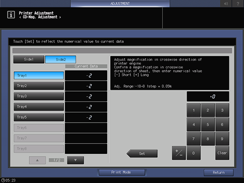
Task: Click the Return button
Action: click(x=219, y=173)
